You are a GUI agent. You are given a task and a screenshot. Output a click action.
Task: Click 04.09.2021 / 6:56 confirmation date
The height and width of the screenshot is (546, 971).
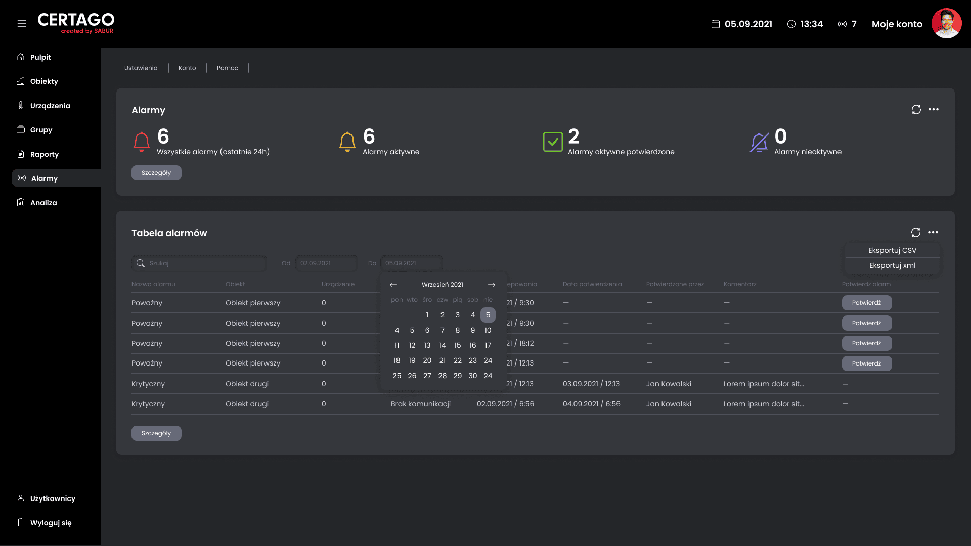[592, 404]
